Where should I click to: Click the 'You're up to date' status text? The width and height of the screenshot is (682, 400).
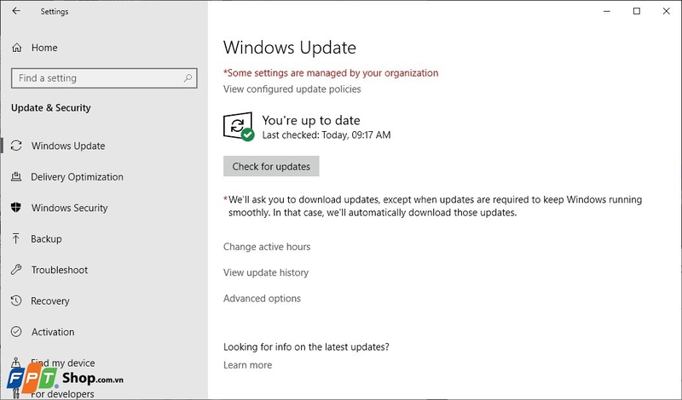311,120
